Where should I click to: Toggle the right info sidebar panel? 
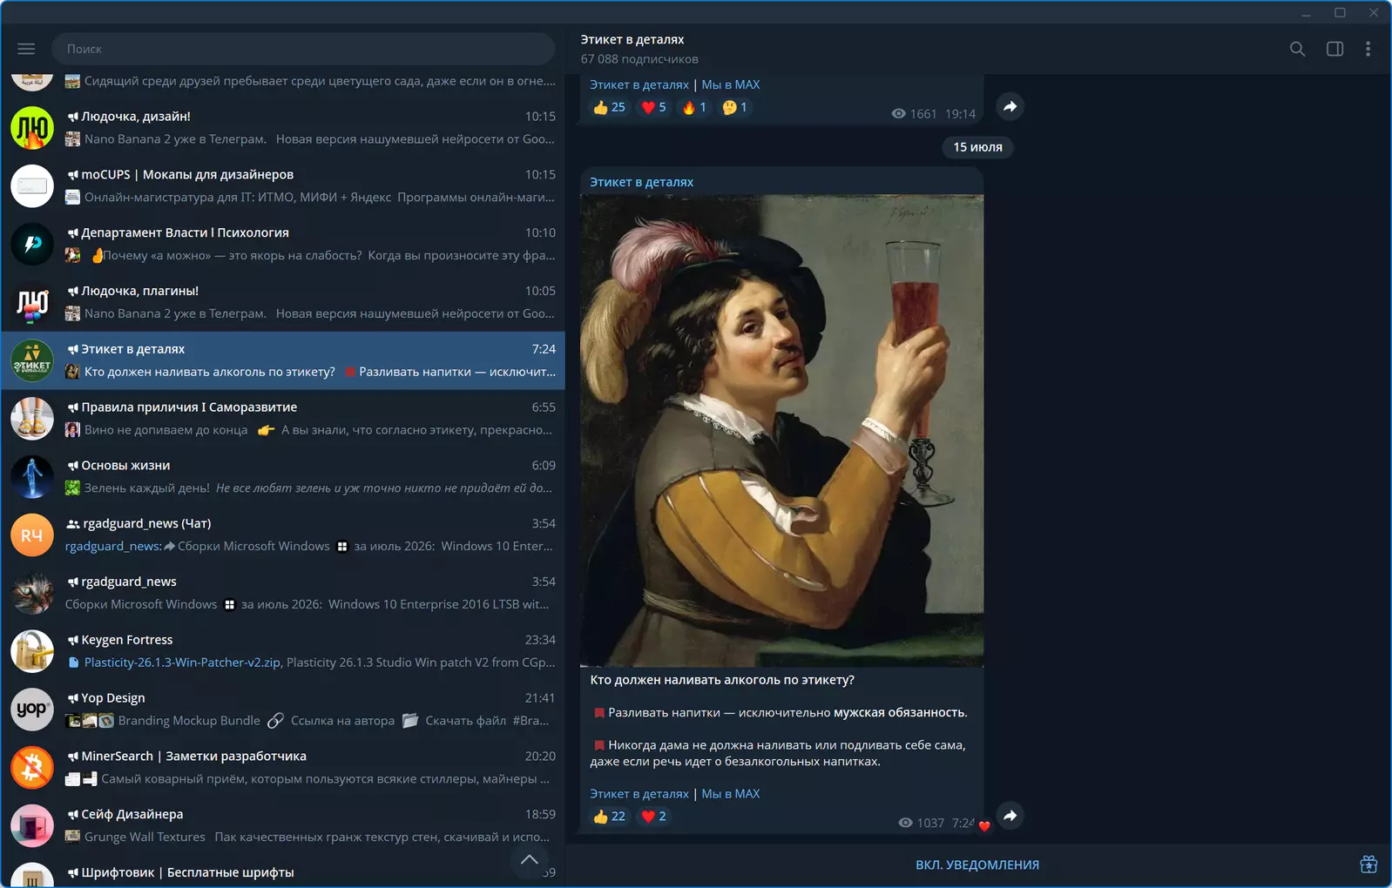pos(1335,49)
